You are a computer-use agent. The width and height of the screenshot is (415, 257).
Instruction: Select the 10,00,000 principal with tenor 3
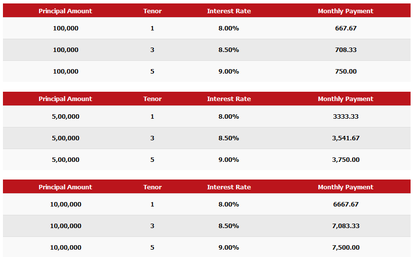coord(66,226)
